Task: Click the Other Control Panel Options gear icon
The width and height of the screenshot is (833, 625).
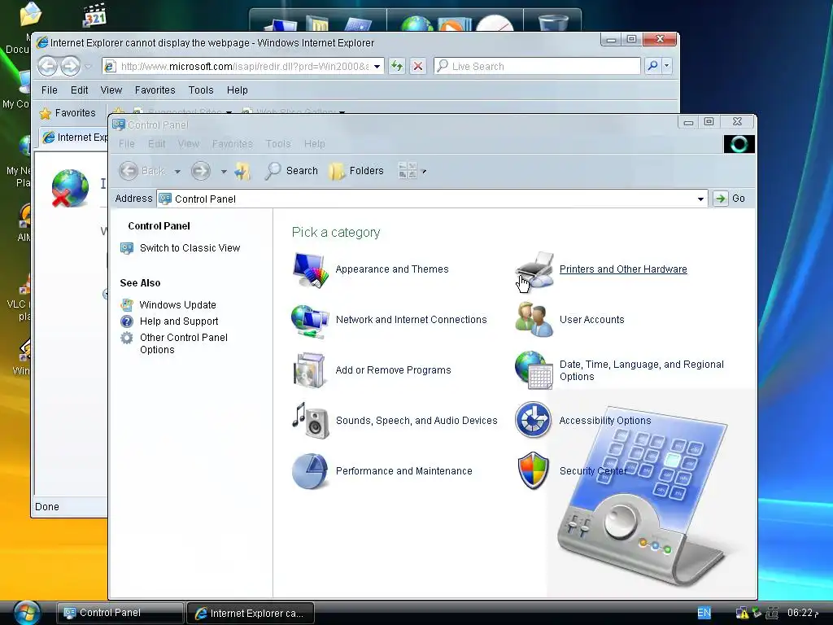Action: (x=126, y=338)
